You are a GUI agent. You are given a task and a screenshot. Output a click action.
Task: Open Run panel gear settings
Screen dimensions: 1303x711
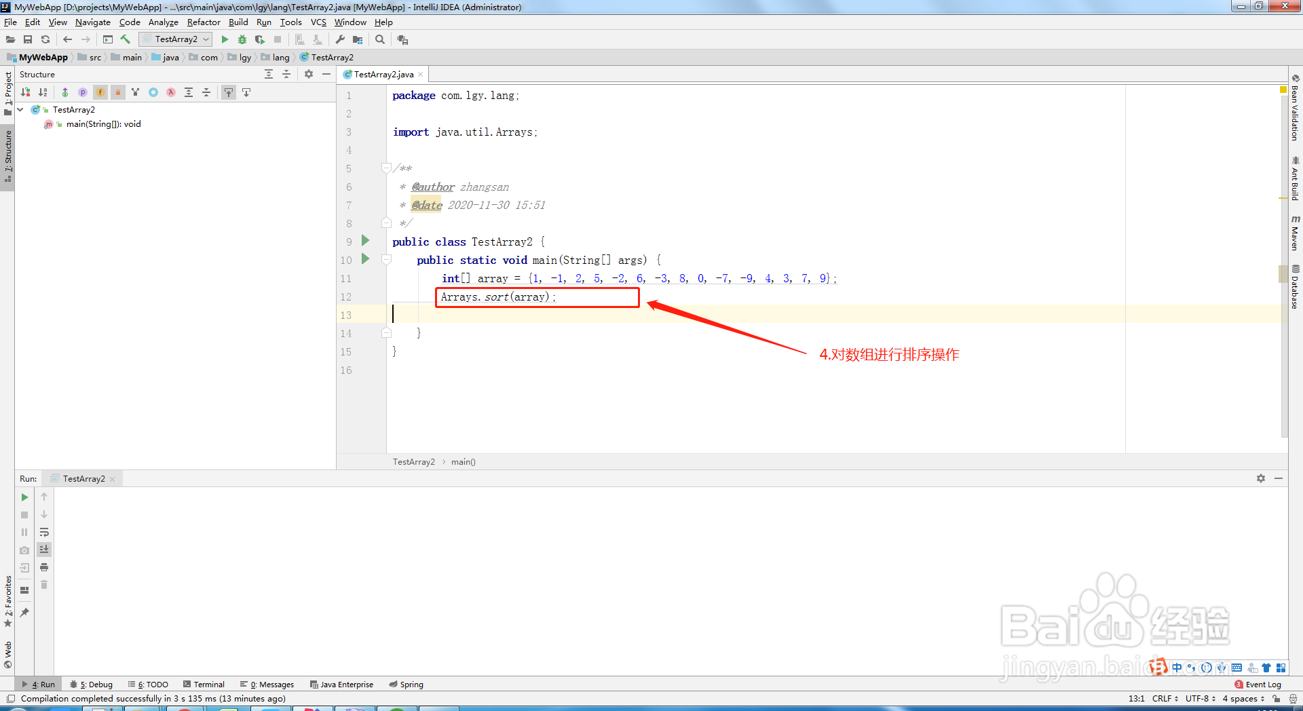pos(1261,478)
